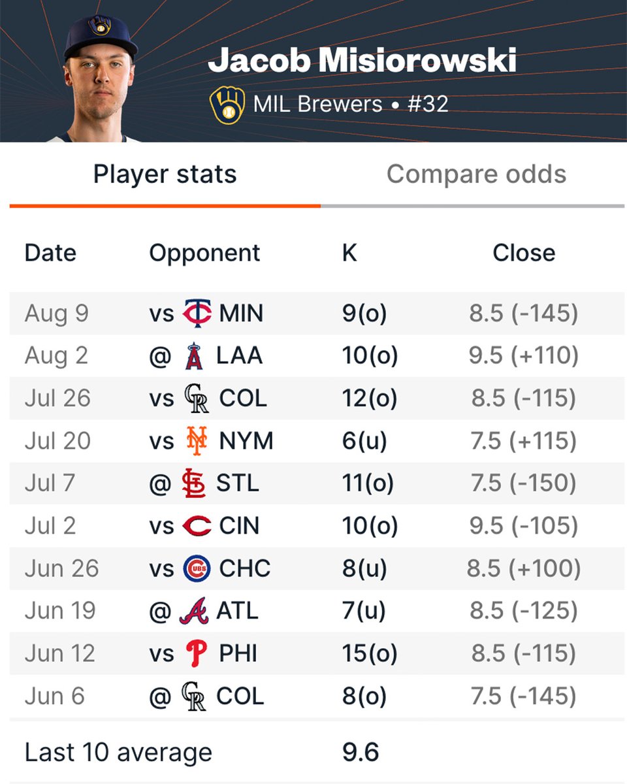Click the K column header

349,253
